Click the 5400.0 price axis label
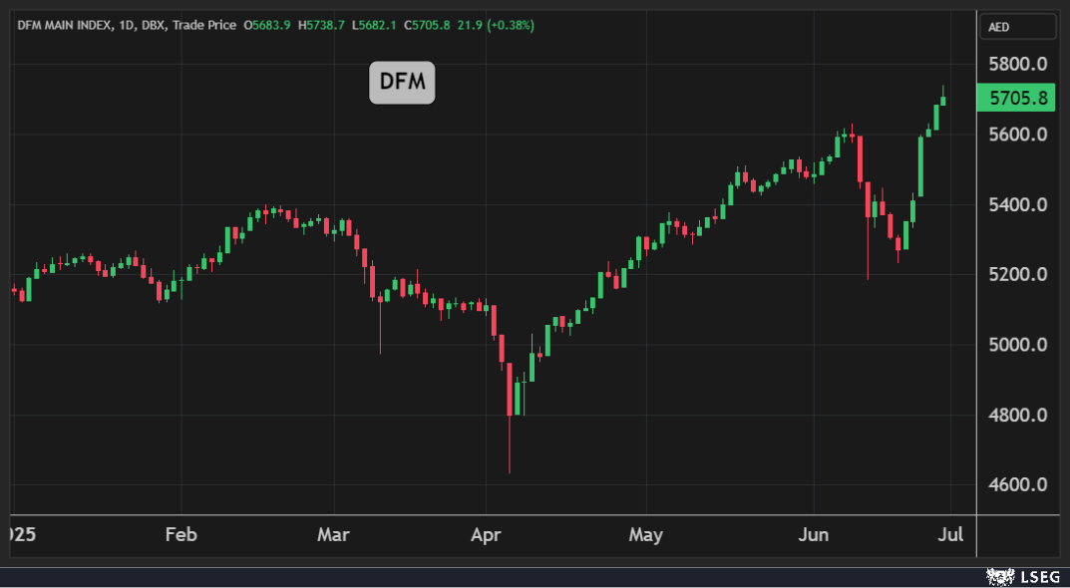The height and width of the screenshot is (588, 1070). coord(1016,205)
